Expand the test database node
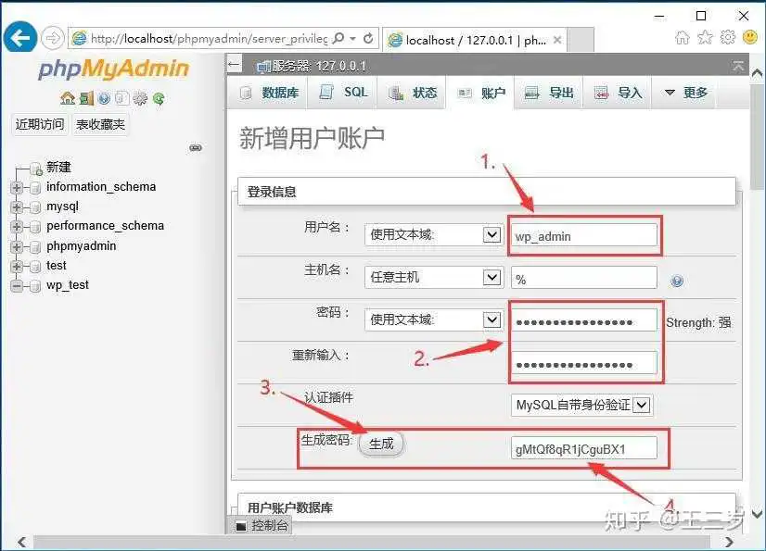 tap(16, 266)
